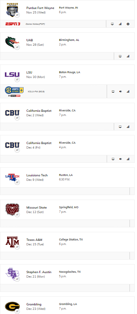
Task: Listen to audio for LSU game
Action: pyautogui.click(x=121, y=92)
